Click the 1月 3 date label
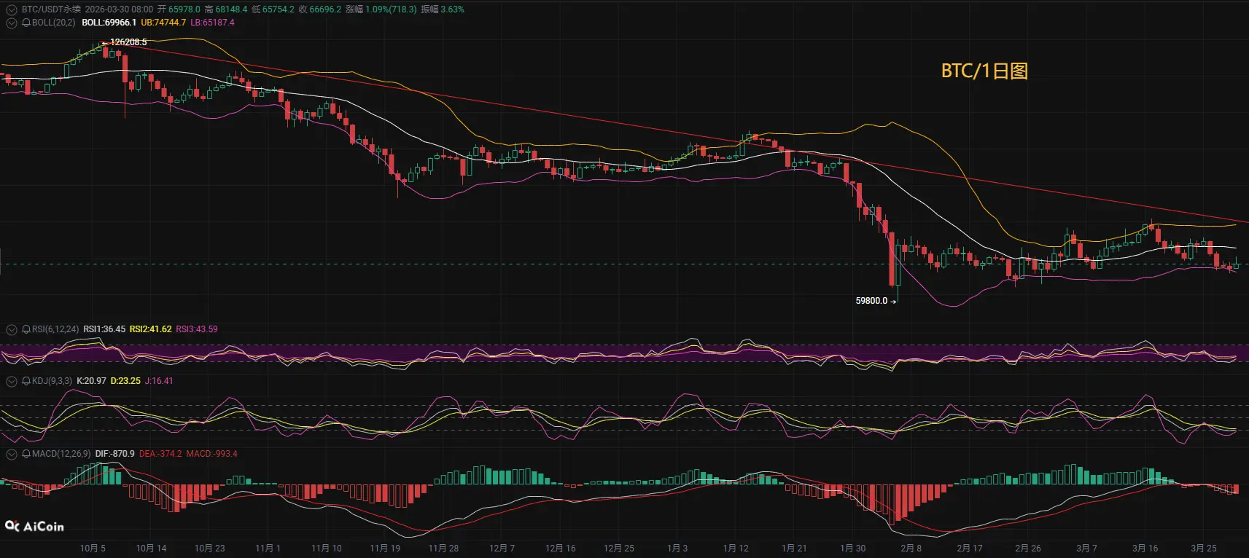Screen dimensions: 1249x558 [x=677, y=549]
